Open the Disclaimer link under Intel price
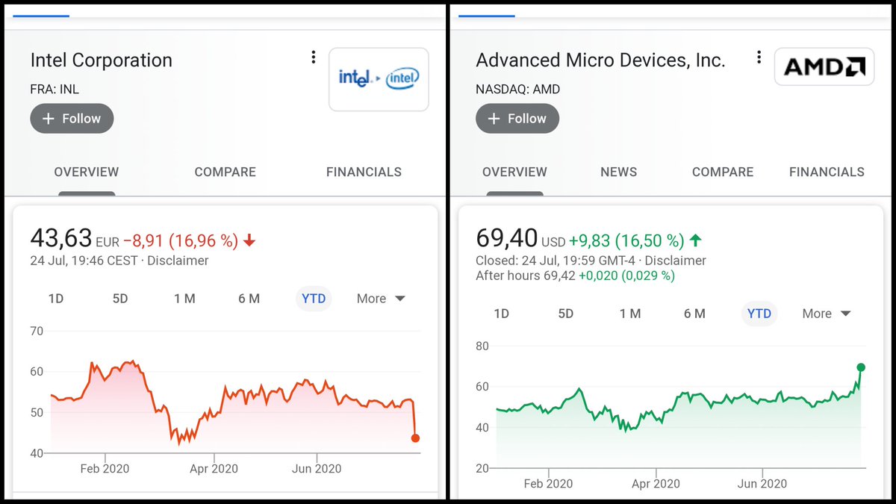Viewport: 896px width, 504px height. (x=178, y=261)
